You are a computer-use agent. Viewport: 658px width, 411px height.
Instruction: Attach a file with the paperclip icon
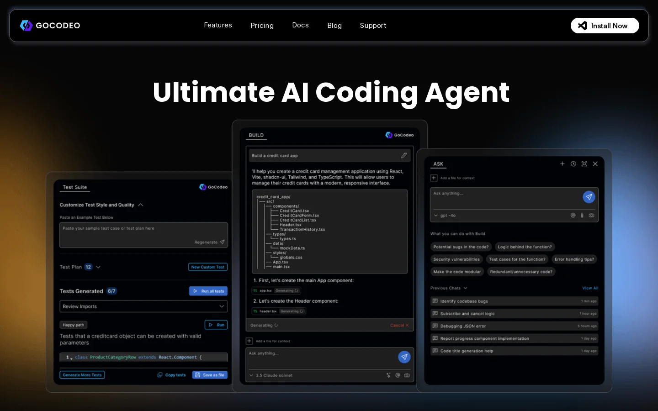(582, 215)
